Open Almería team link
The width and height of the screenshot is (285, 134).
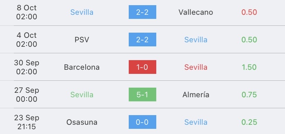point(196,94)
